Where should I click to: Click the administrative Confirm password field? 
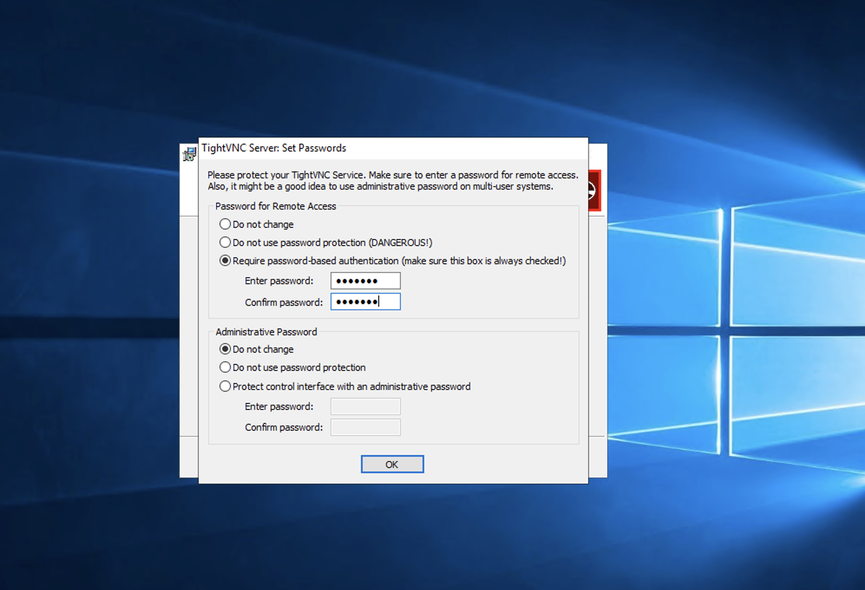pos(365,427)
